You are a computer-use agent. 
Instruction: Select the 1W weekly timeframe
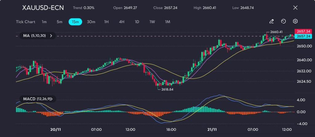pos(152,22)
